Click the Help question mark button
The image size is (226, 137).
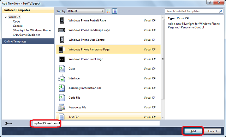point(210,2)
